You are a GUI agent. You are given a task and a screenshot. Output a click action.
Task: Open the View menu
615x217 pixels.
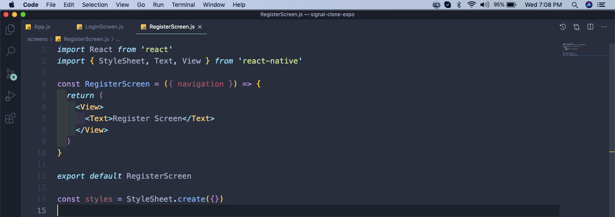click(x=123, y=5)
